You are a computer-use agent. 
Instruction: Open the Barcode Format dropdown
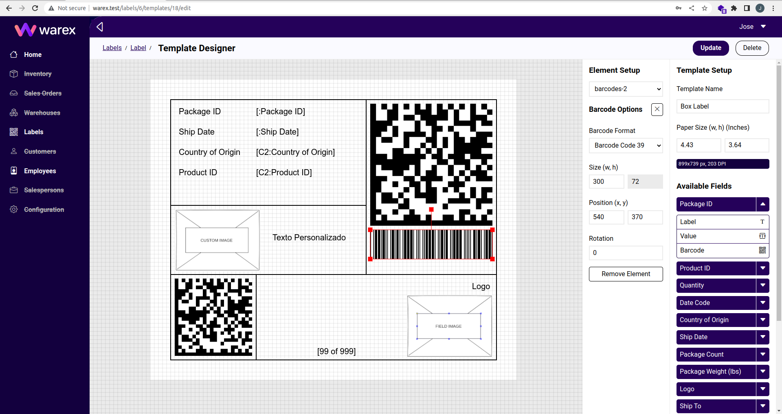tap(626, 146)
